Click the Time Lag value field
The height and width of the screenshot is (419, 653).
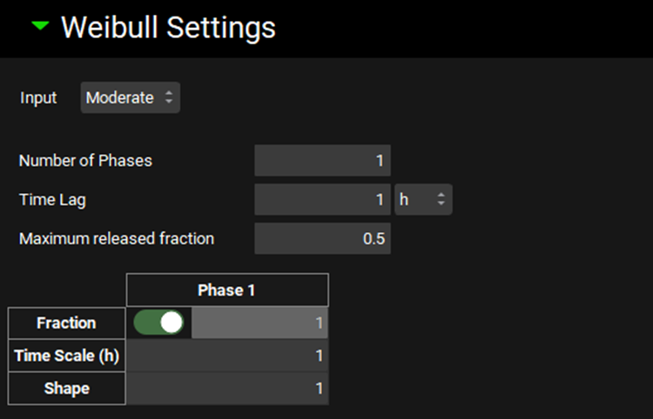pyautogui.click(x=322, y=200)
